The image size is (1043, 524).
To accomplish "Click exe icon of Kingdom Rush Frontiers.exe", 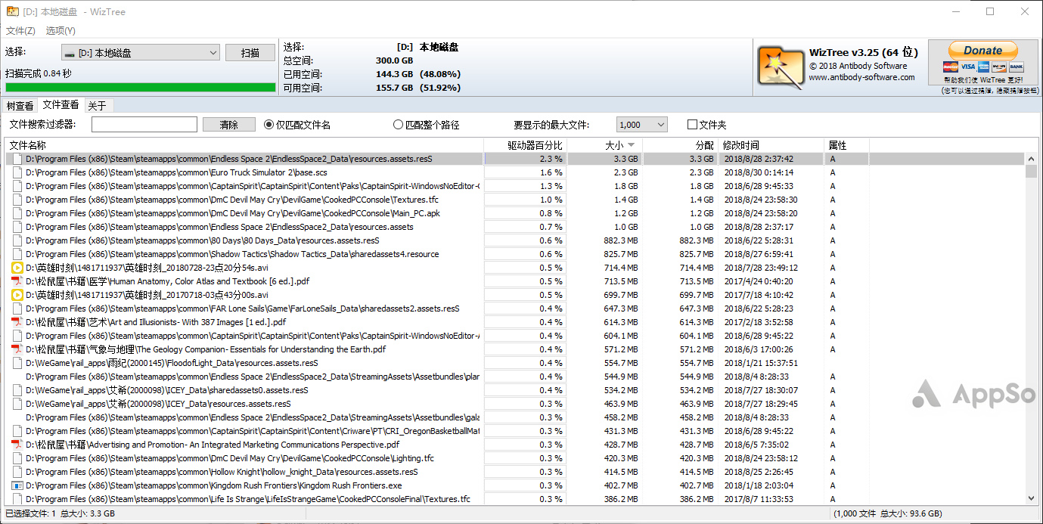I will pos(17,485).
